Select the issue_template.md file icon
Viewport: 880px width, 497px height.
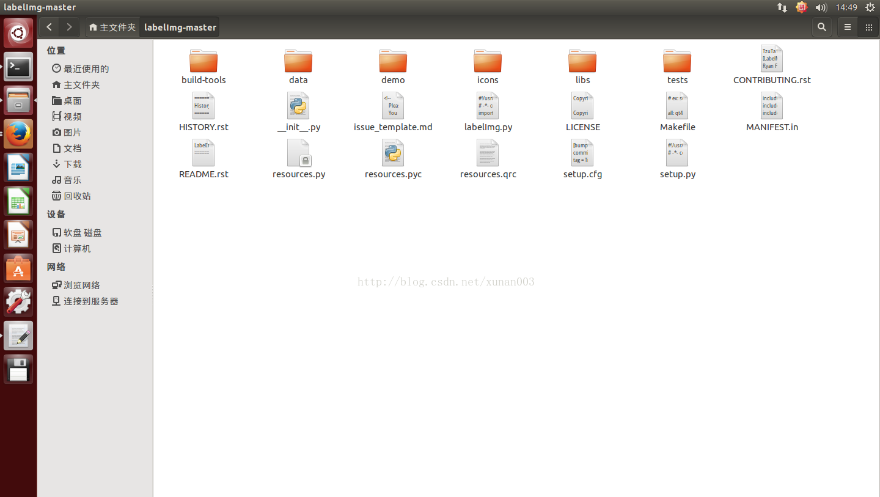[x=393, y=106]
